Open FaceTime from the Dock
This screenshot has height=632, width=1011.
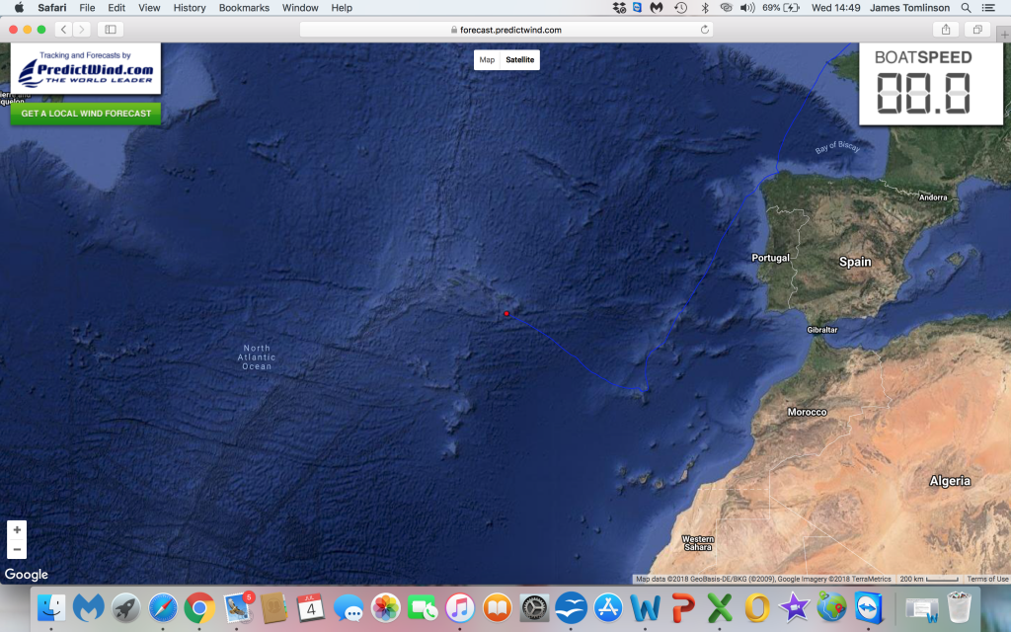pyautogui.click(x=423, y=607)
